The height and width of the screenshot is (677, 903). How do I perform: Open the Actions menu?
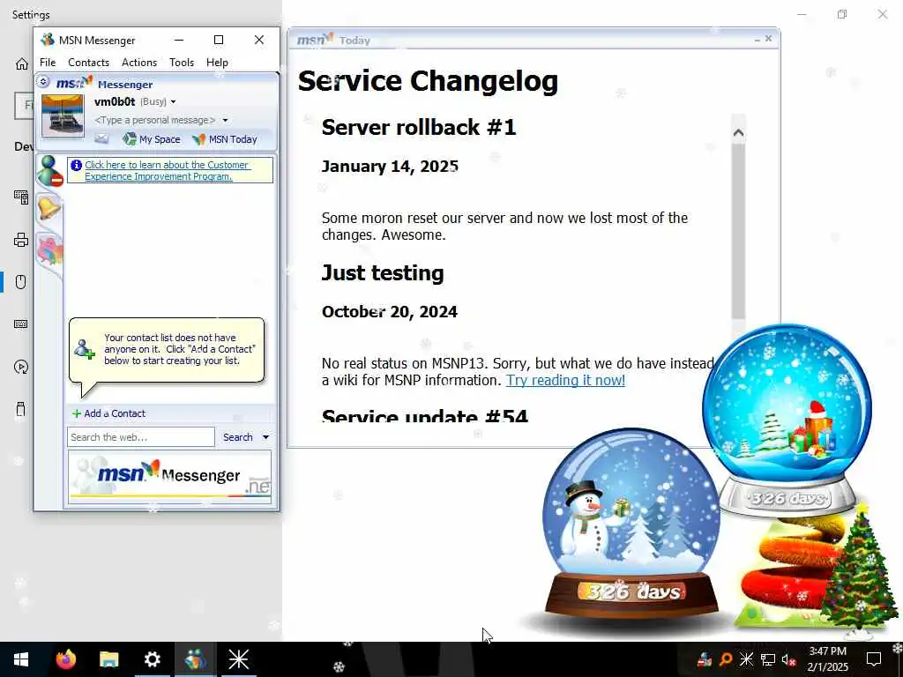coord(138,63)
